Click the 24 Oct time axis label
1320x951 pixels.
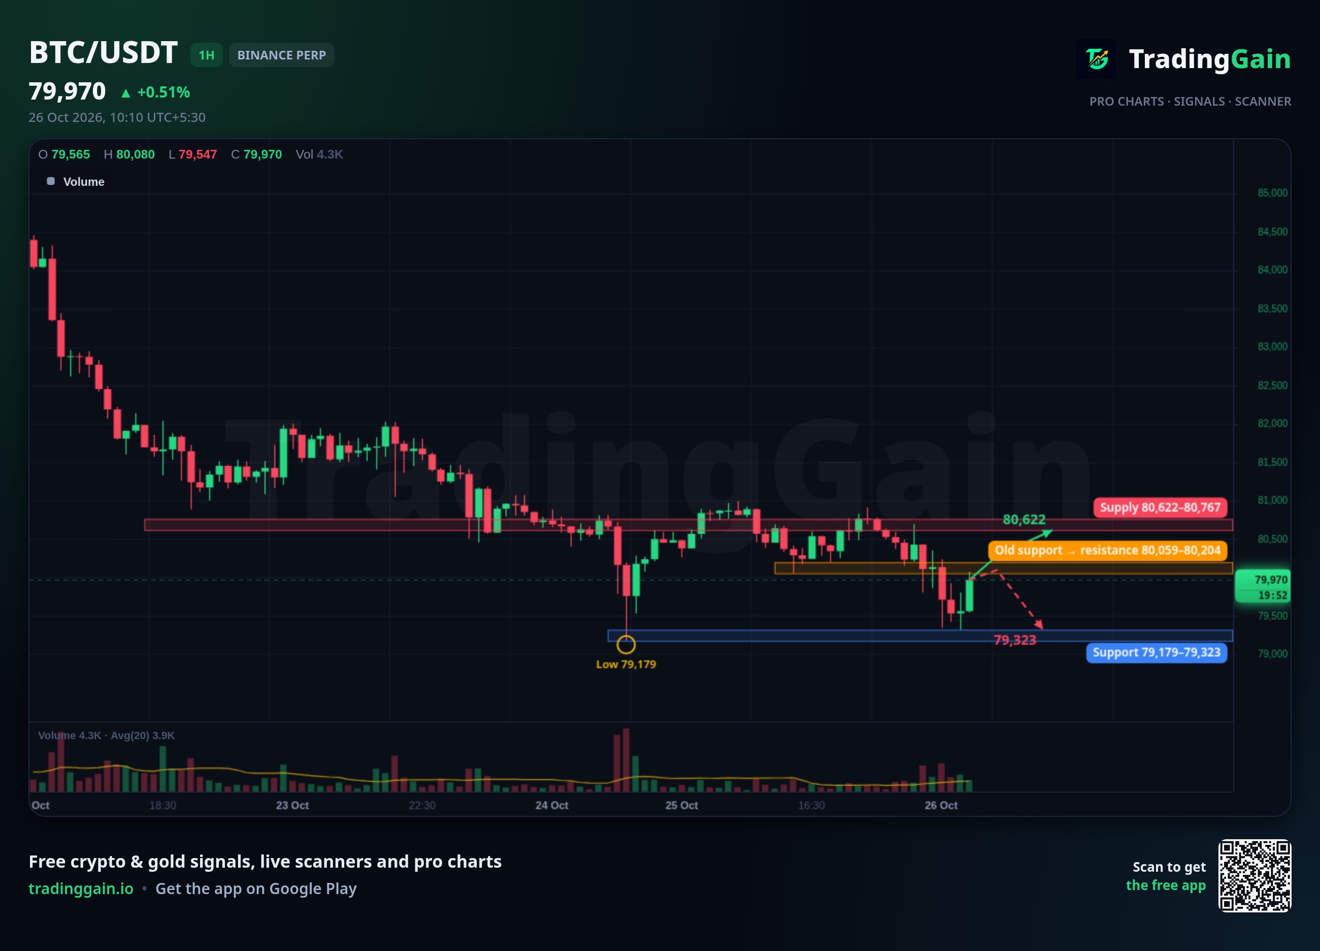tap(552, 805)
